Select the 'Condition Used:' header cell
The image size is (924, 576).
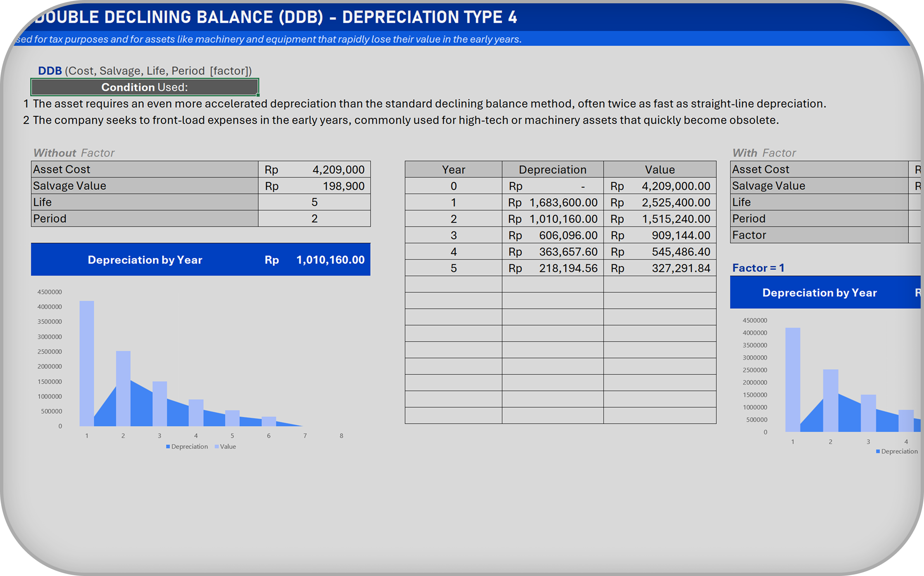pyautogui.click(x=145, y=87)
